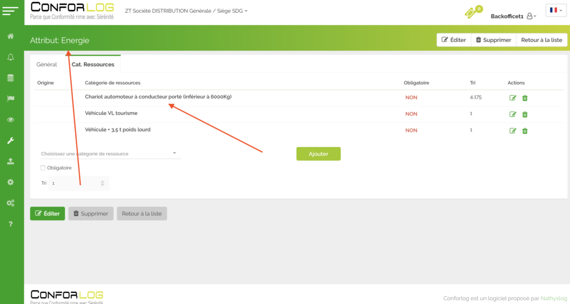570x304 pixels.
Task: Click the database stack icon in sidebar
Action: coord(11,78)
